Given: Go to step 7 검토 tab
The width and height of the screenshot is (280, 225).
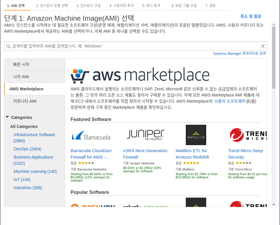Looking at the screenshot, I should (211, 6).
